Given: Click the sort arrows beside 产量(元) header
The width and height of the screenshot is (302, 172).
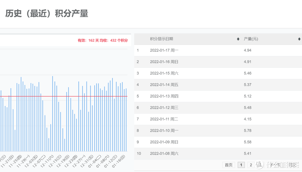Looking at the screenshot, I should tap(299, 39).
